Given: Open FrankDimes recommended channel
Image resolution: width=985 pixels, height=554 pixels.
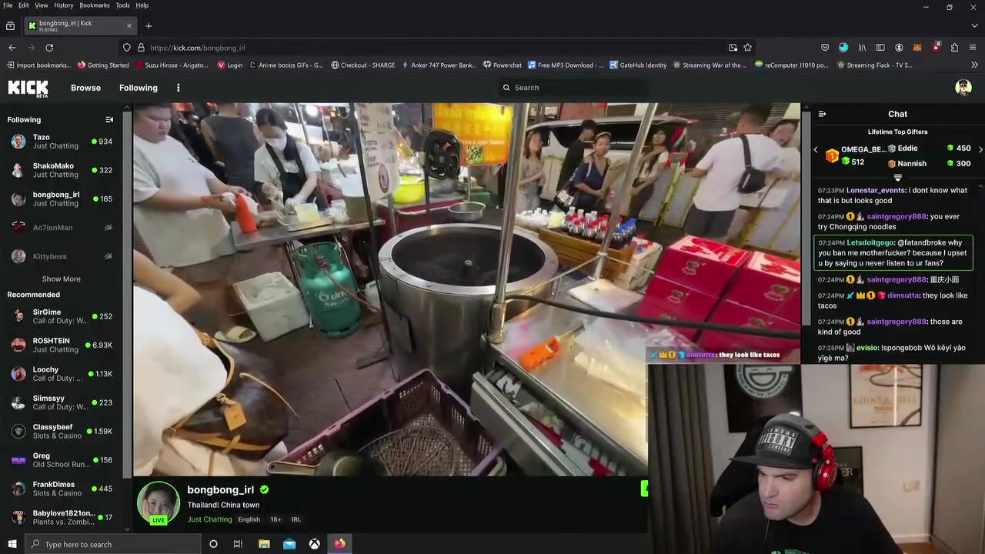Looking at the screenshot, I should 62,489.
